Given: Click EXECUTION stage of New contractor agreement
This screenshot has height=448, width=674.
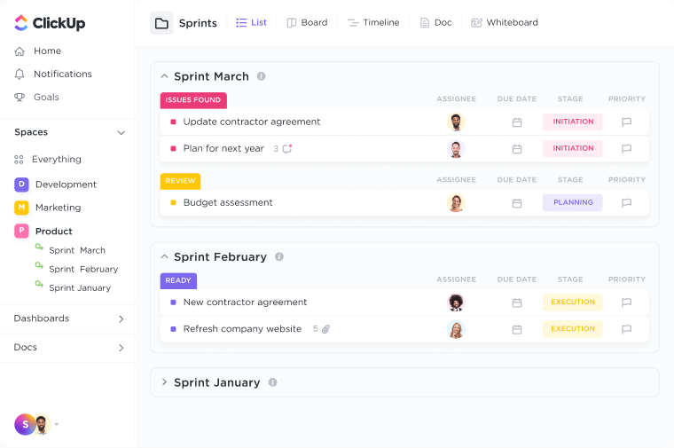Looking at the screenshot, I should click(x=573, y=303).
